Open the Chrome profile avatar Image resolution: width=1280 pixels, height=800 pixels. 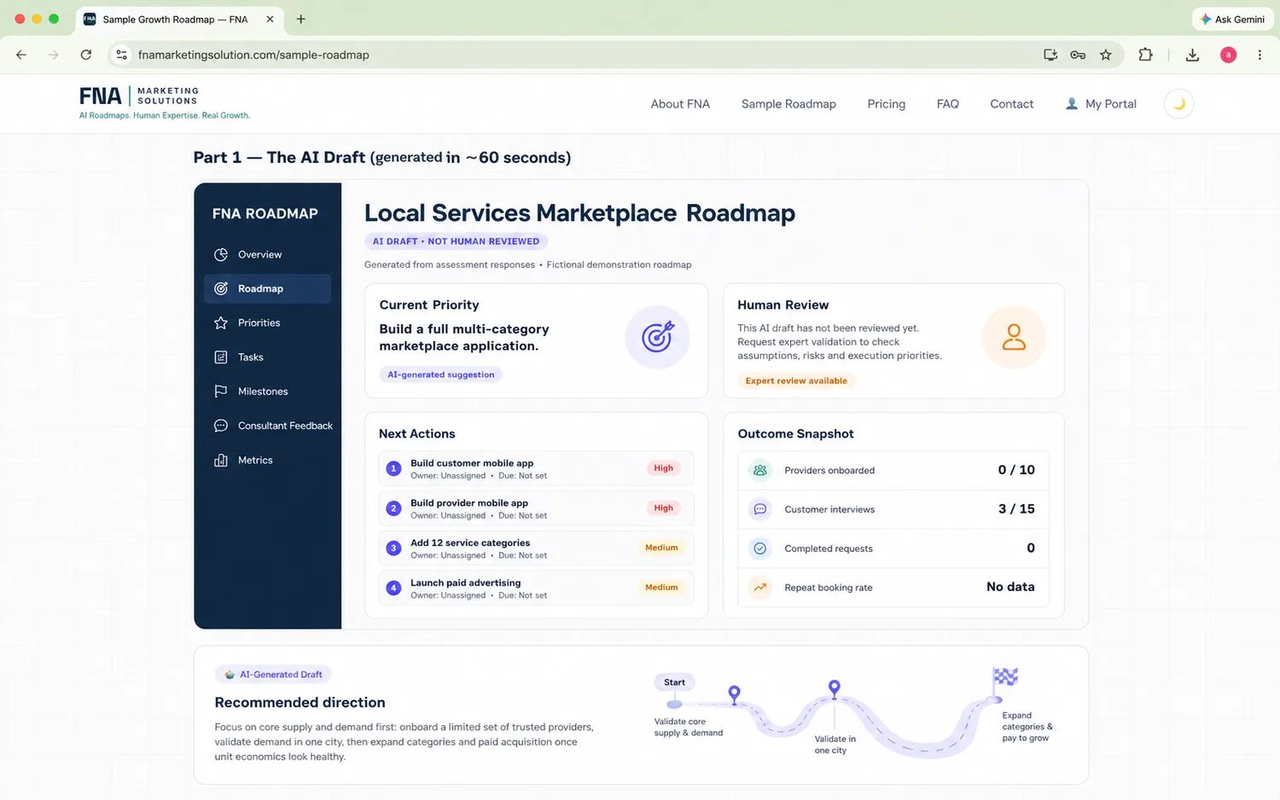pyautogui.click(x=1228, y=55)
